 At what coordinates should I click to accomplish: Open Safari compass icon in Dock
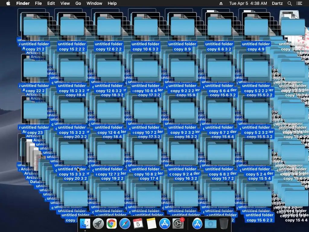tap(125, 224)
